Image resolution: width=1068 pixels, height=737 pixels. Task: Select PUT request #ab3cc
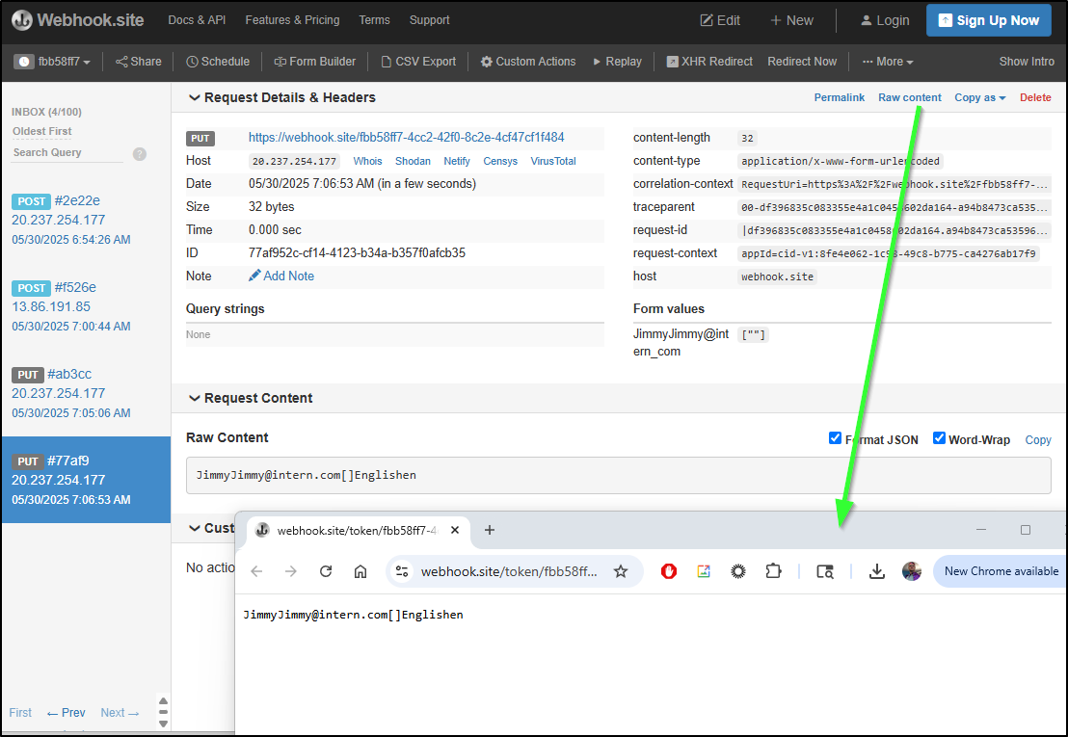[x=86, y=393]
